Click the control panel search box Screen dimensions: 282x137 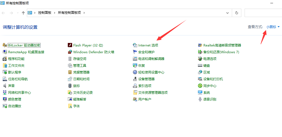[x=263, y=13]
